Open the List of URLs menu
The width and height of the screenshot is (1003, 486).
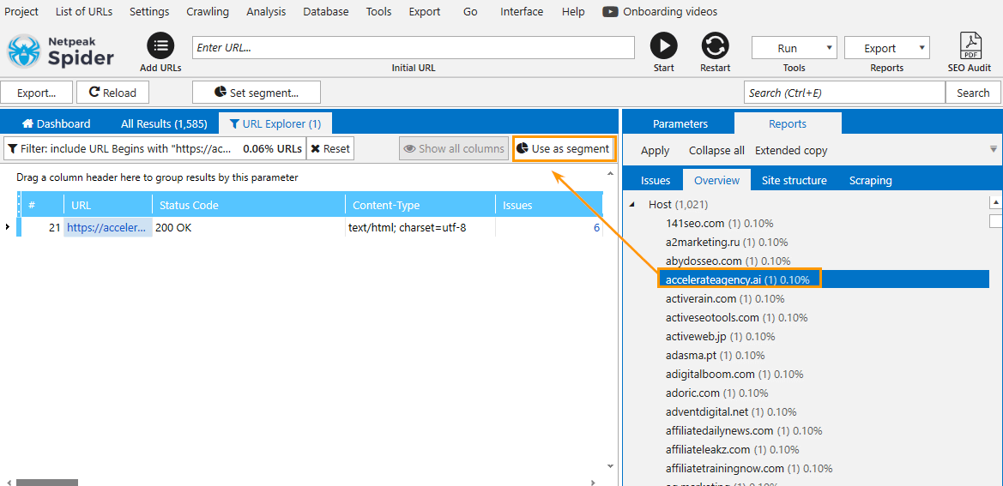point(83,11)
